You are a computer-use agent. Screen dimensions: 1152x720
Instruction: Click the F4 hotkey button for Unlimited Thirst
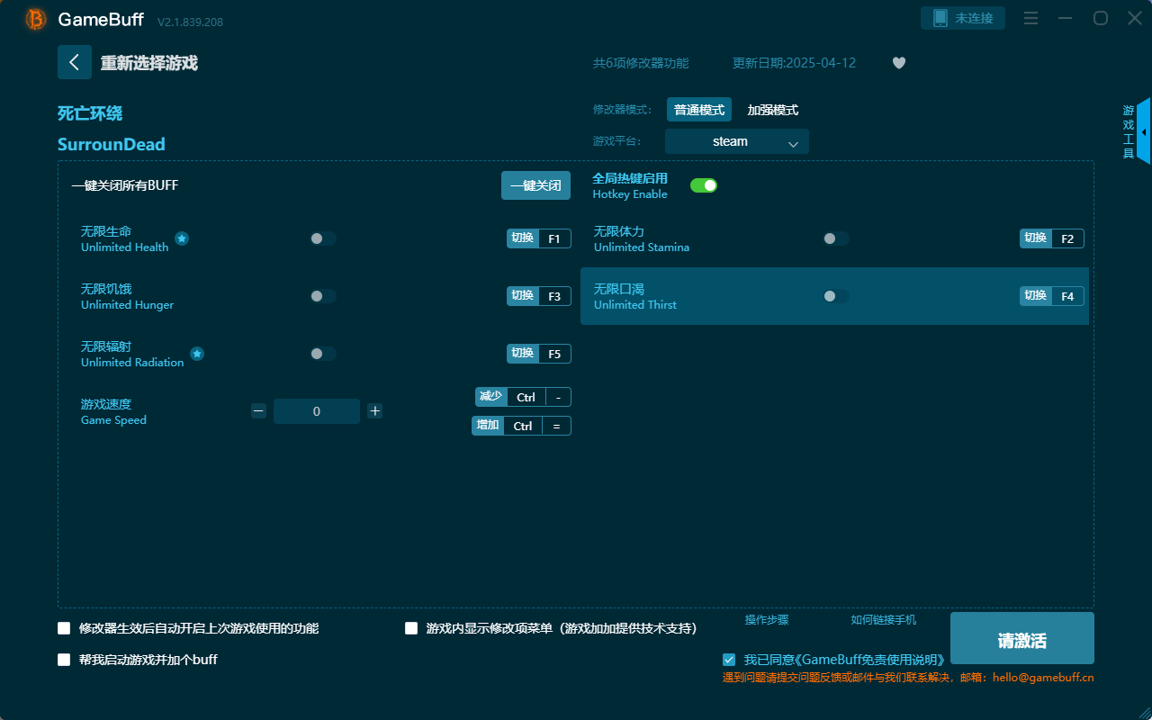(x=1052, y=296)
